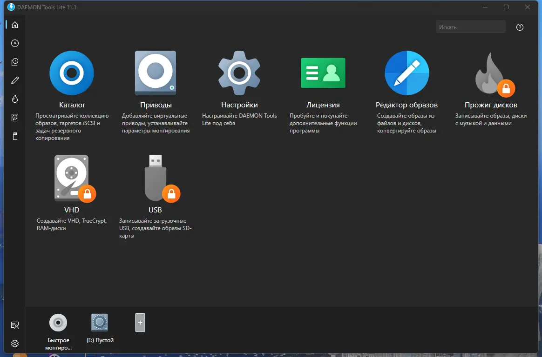Click the Настройки title text

[x=239, y=105]
